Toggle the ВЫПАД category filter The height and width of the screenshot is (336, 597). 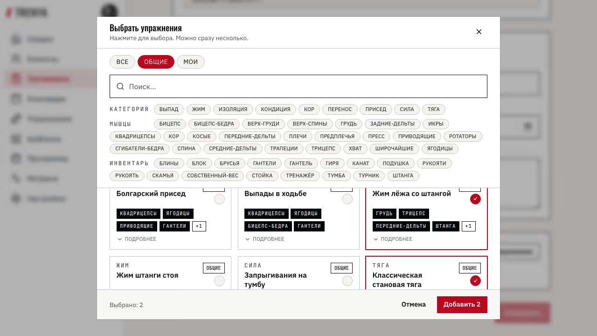coord(169,109)
